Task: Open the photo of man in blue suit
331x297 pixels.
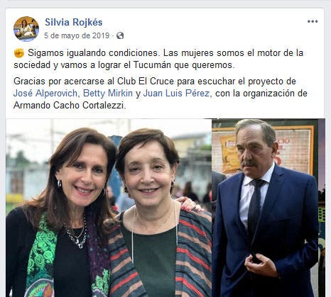Action: point(265,208)
